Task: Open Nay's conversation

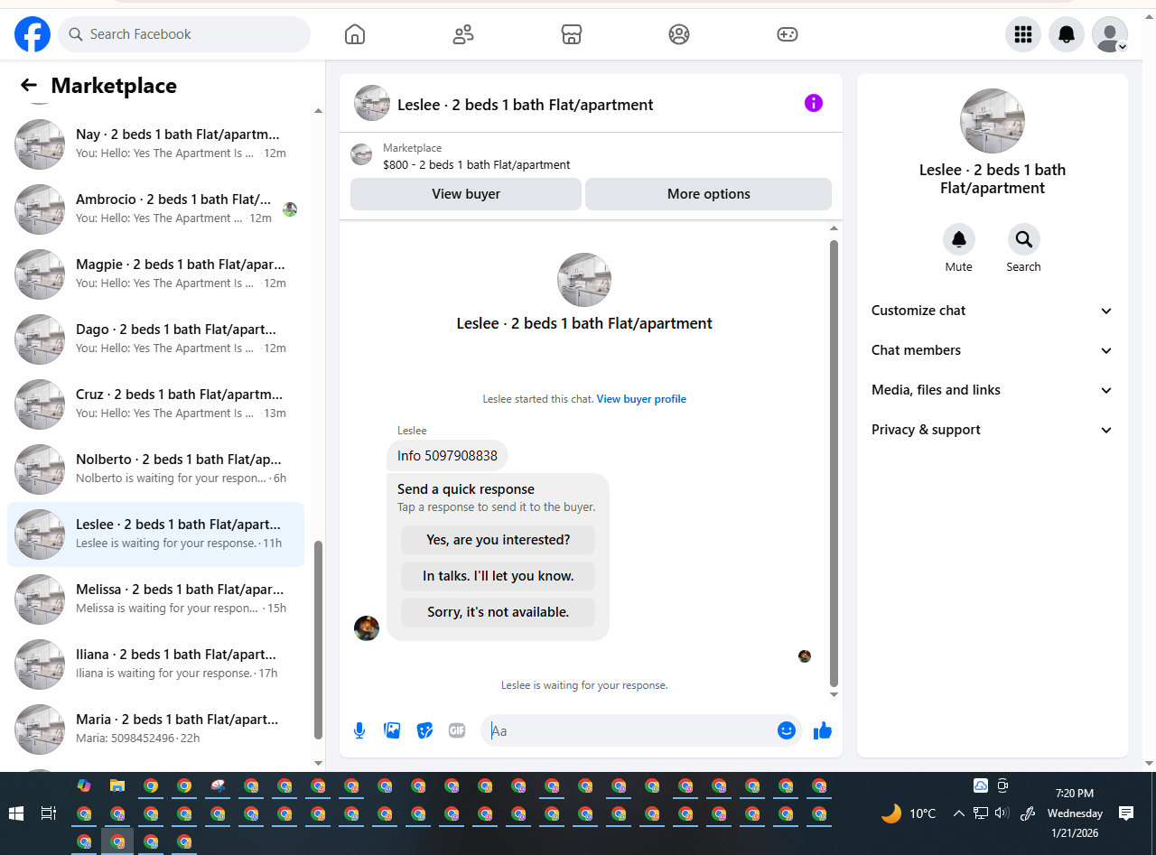Action: (155, 144)
